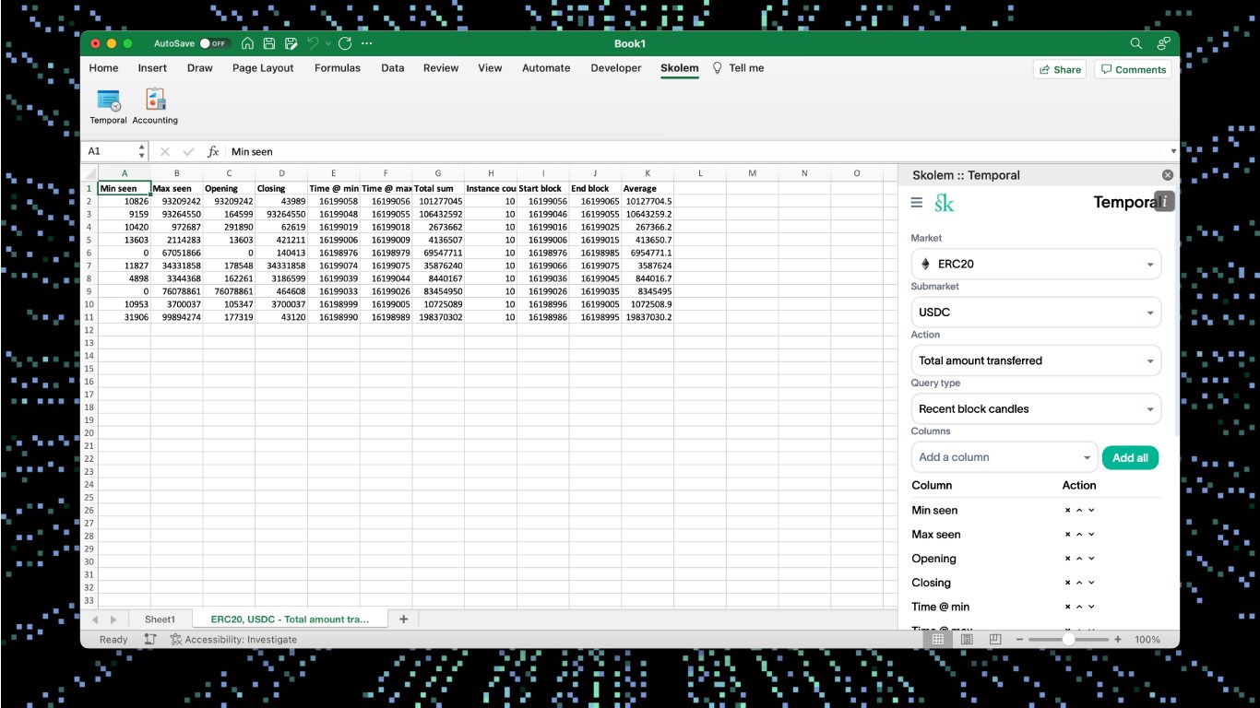Open the Accounting add-in from the ribbon
Viewport: 1260px width, 708px height.
pyautogui.click(x=155, y=107)
